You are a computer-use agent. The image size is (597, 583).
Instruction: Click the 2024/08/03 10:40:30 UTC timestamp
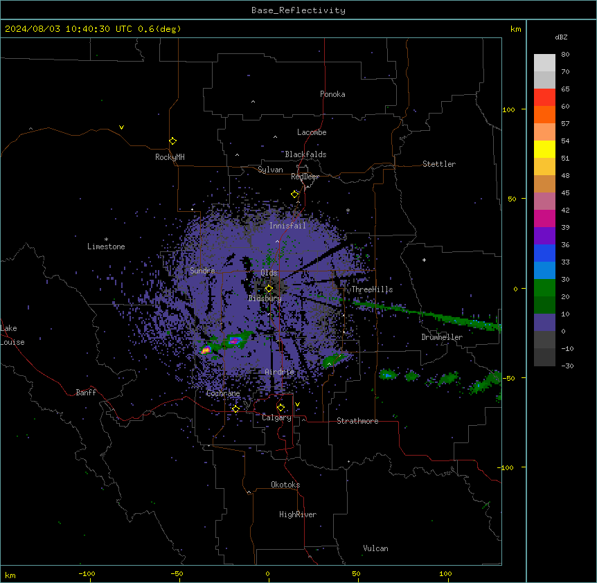(x=69, y=29)
